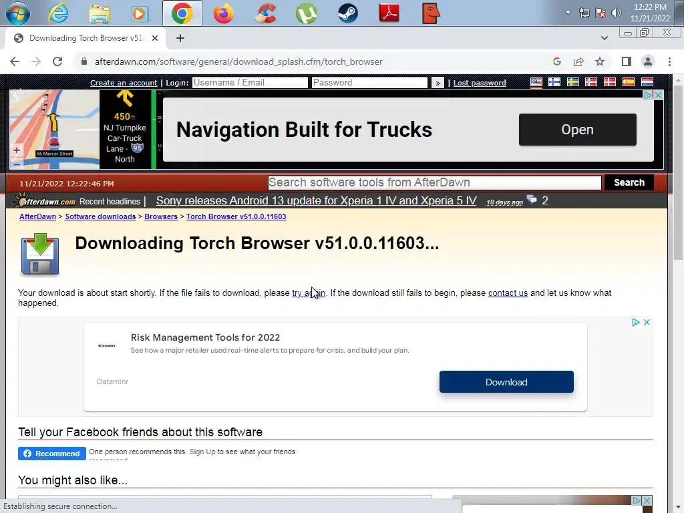Open the Chrome tab search dropdown

[604, 38]
